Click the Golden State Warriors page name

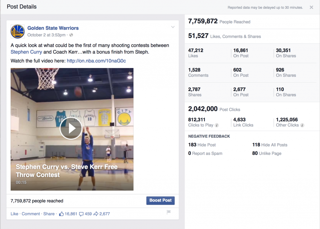[53, 28]
